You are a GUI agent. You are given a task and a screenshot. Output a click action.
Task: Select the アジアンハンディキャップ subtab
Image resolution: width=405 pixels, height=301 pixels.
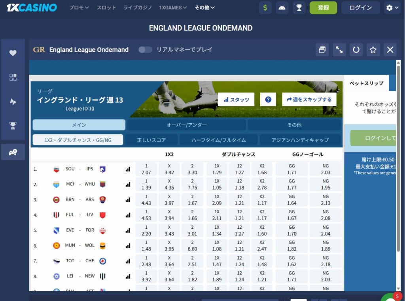click(300, 140)
